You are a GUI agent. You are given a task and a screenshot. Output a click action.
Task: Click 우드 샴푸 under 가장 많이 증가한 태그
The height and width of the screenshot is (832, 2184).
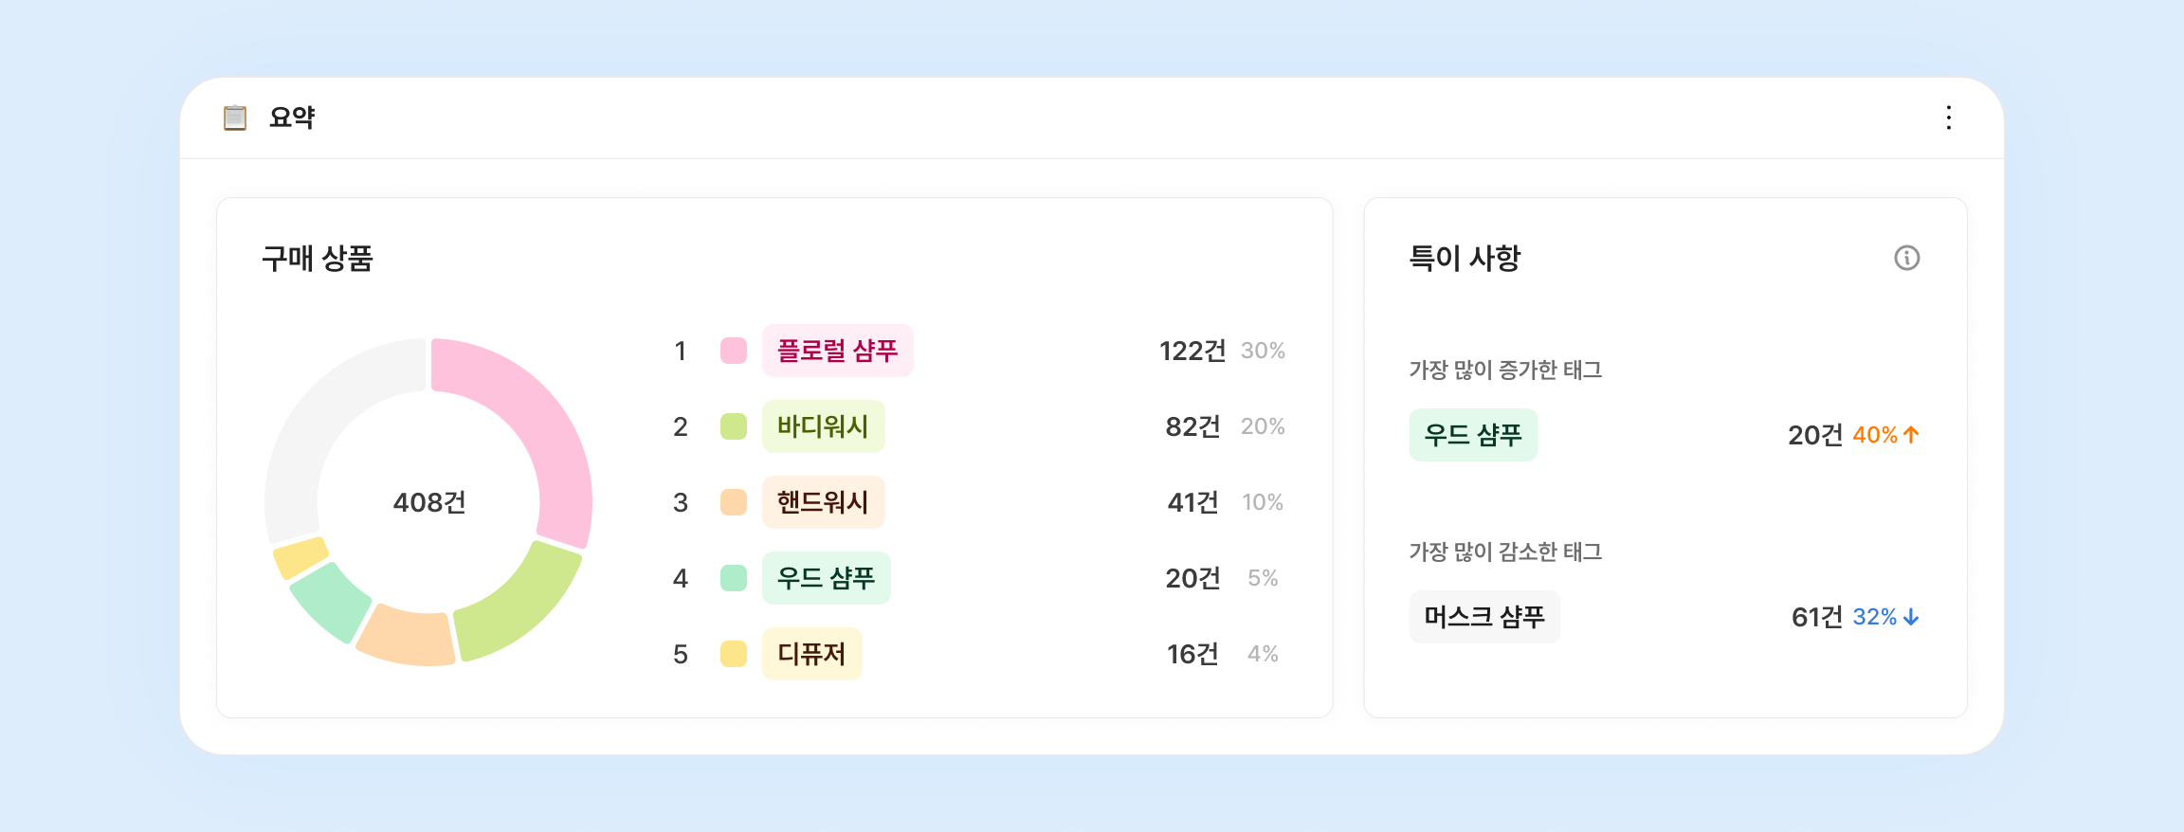pos(1473,435)
